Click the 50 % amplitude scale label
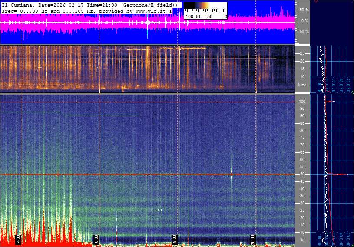 point(304,10)
